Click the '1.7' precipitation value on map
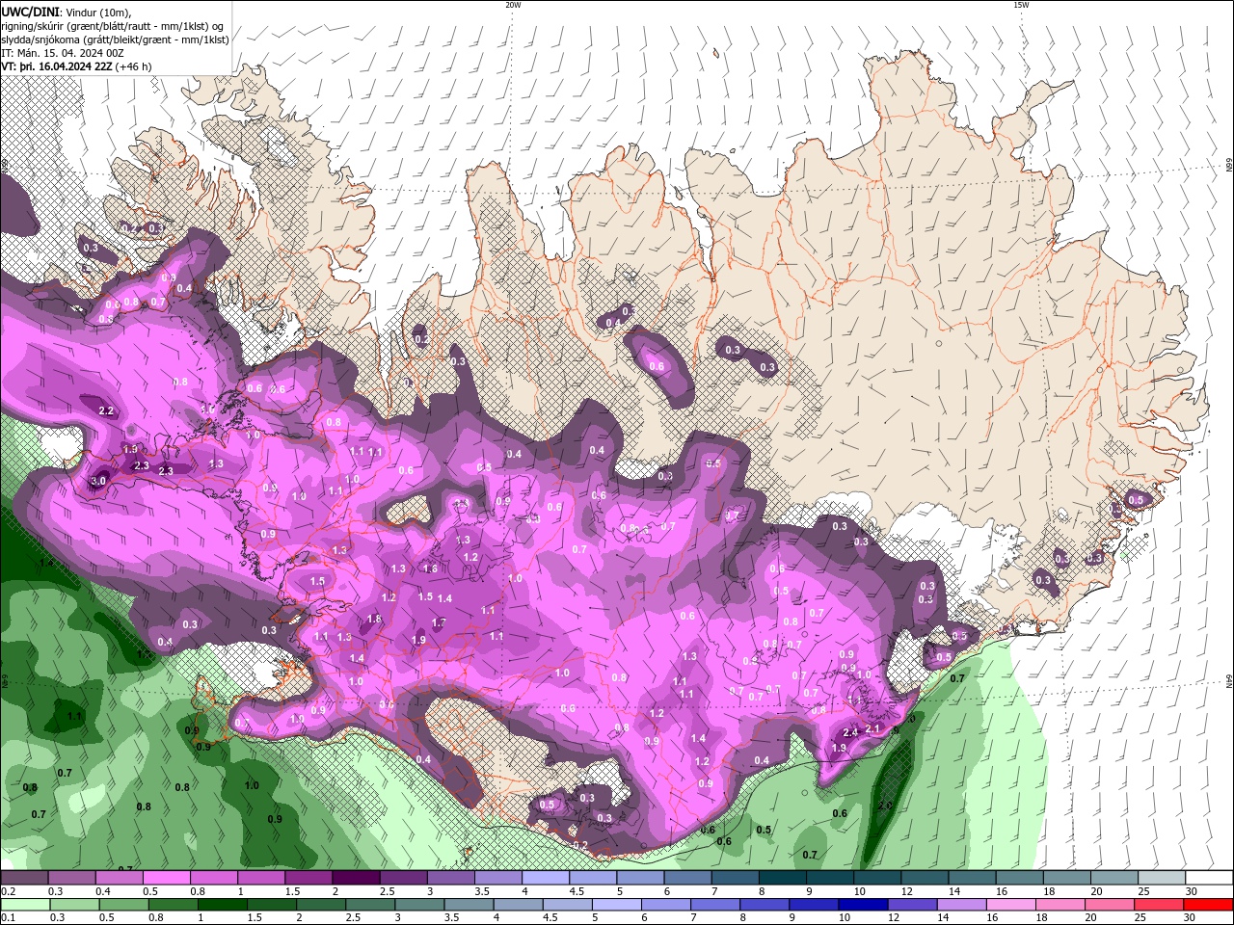The image size is (1234, 925). 439,623
